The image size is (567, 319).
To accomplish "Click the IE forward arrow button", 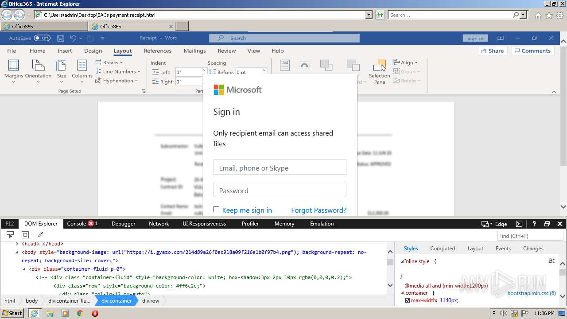I will pyautogui.click(x=19, y=15).
